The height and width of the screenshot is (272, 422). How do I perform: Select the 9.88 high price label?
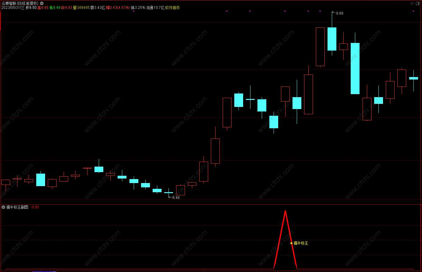339,13
